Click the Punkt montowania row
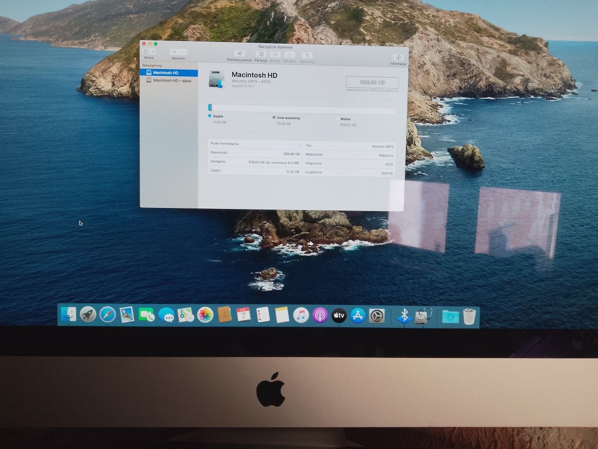Screen dimensions: 598x449 coord(255,144)
